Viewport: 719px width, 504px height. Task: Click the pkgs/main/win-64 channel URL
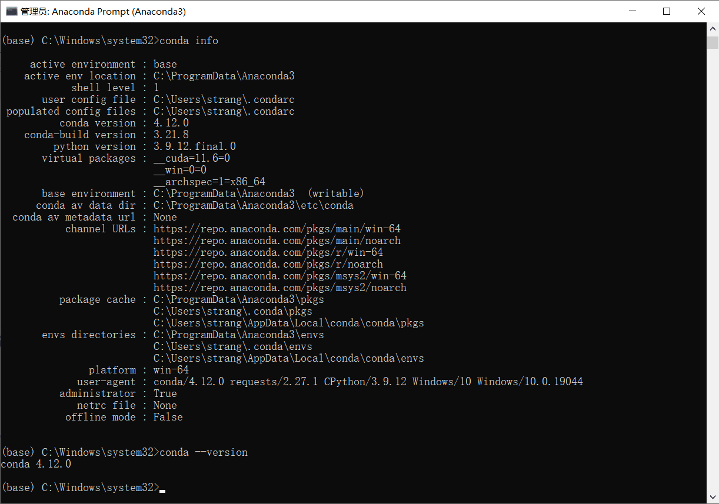point(277,229)
